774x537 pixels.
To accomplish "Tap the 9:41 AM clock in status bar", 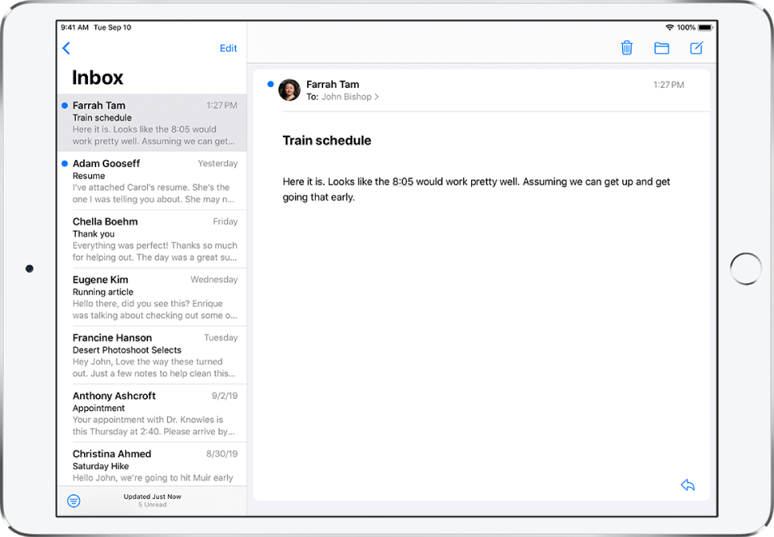I will (x=74, y=27).
